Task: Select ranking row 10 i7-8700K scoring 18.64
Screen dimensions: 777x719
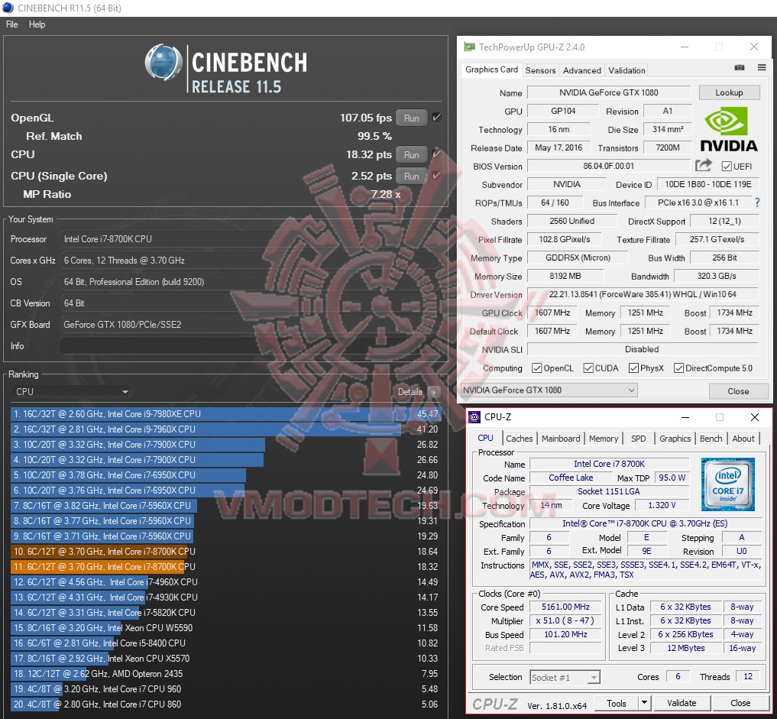Action: pyautogui.click(x=225, y=552)
